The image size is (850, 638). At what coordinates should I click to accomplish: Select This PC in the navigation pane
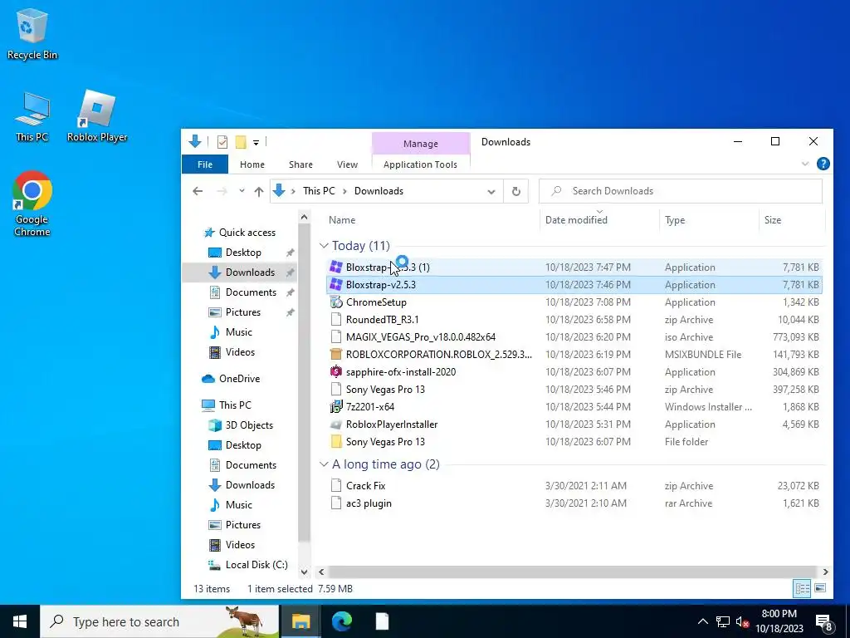tap(235, 405)
